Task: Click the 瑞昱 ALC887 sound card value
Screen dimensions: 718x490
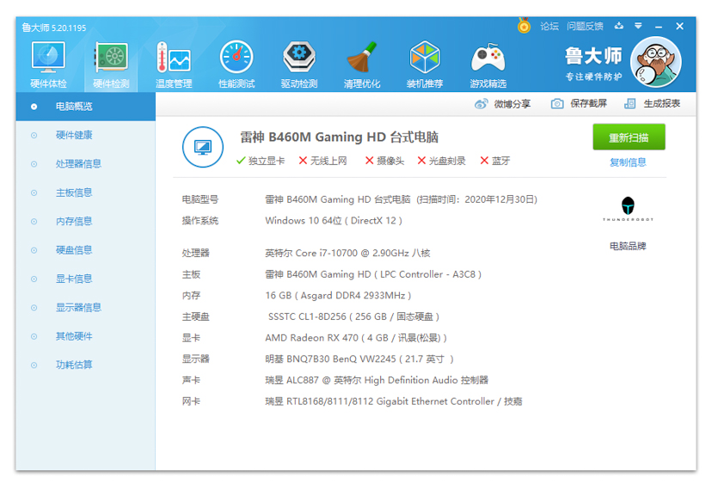Action: tap(377, 380)
